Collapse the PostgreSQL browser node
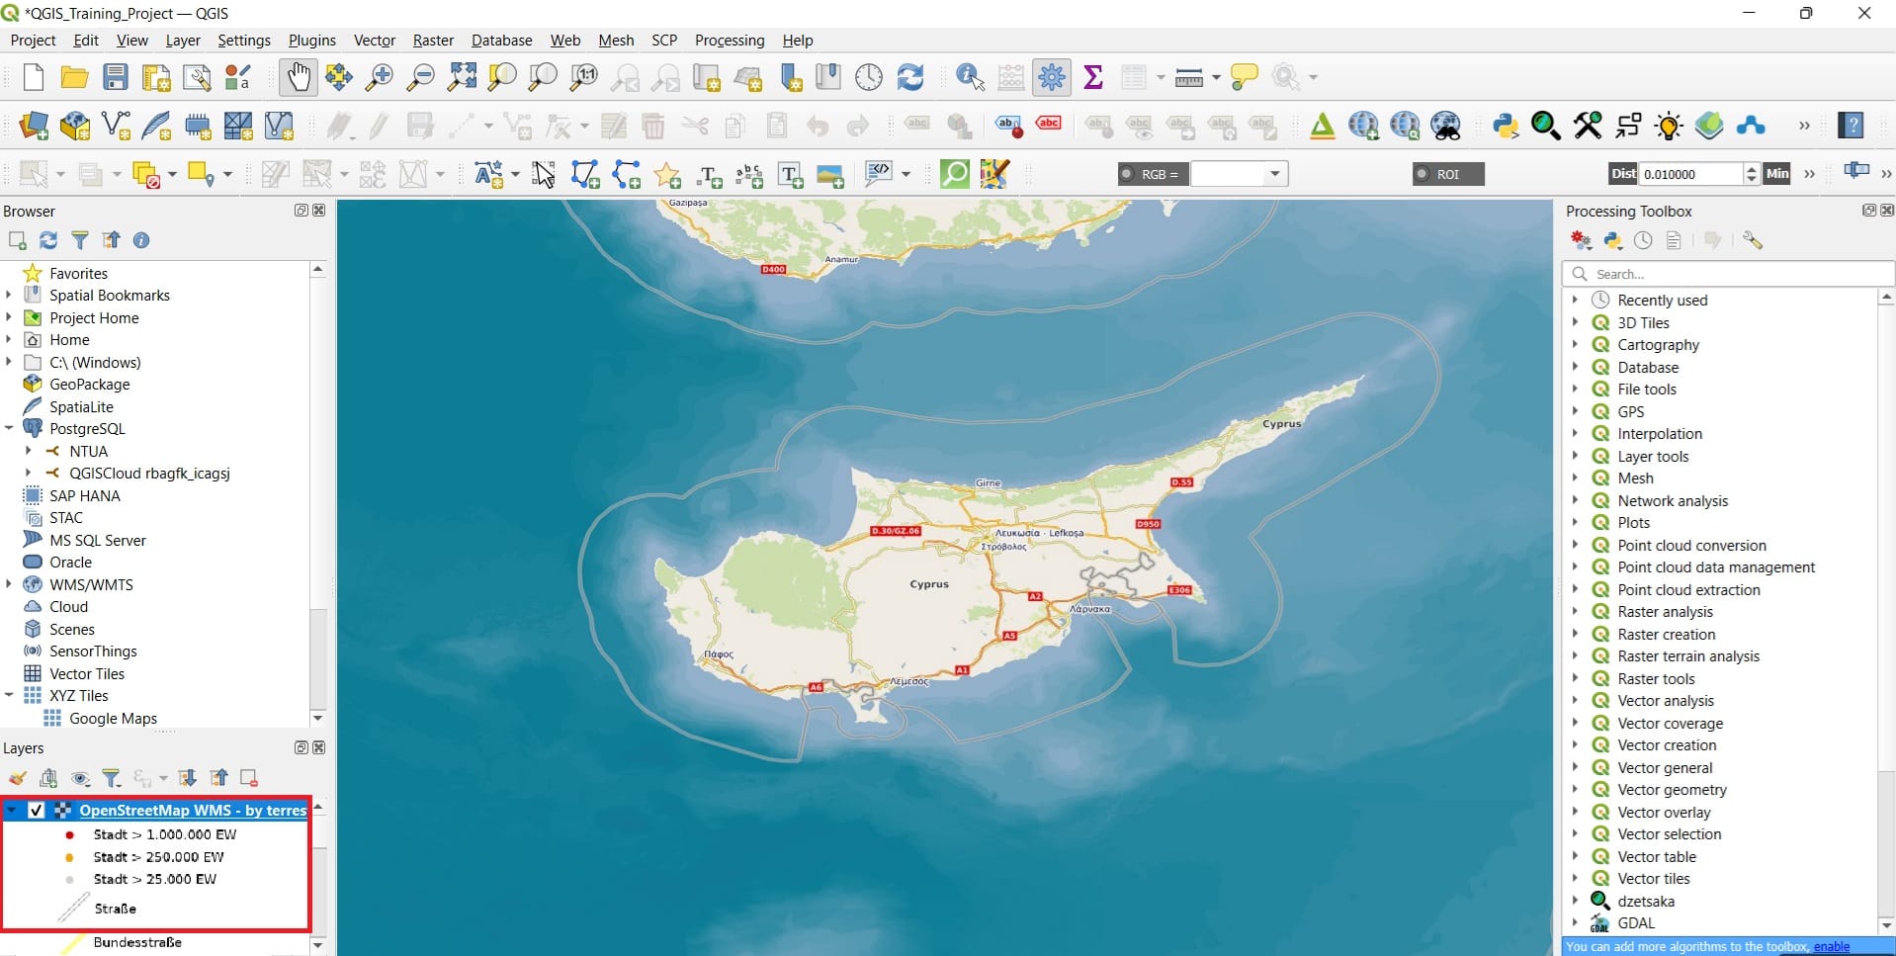 pos(9,429)
